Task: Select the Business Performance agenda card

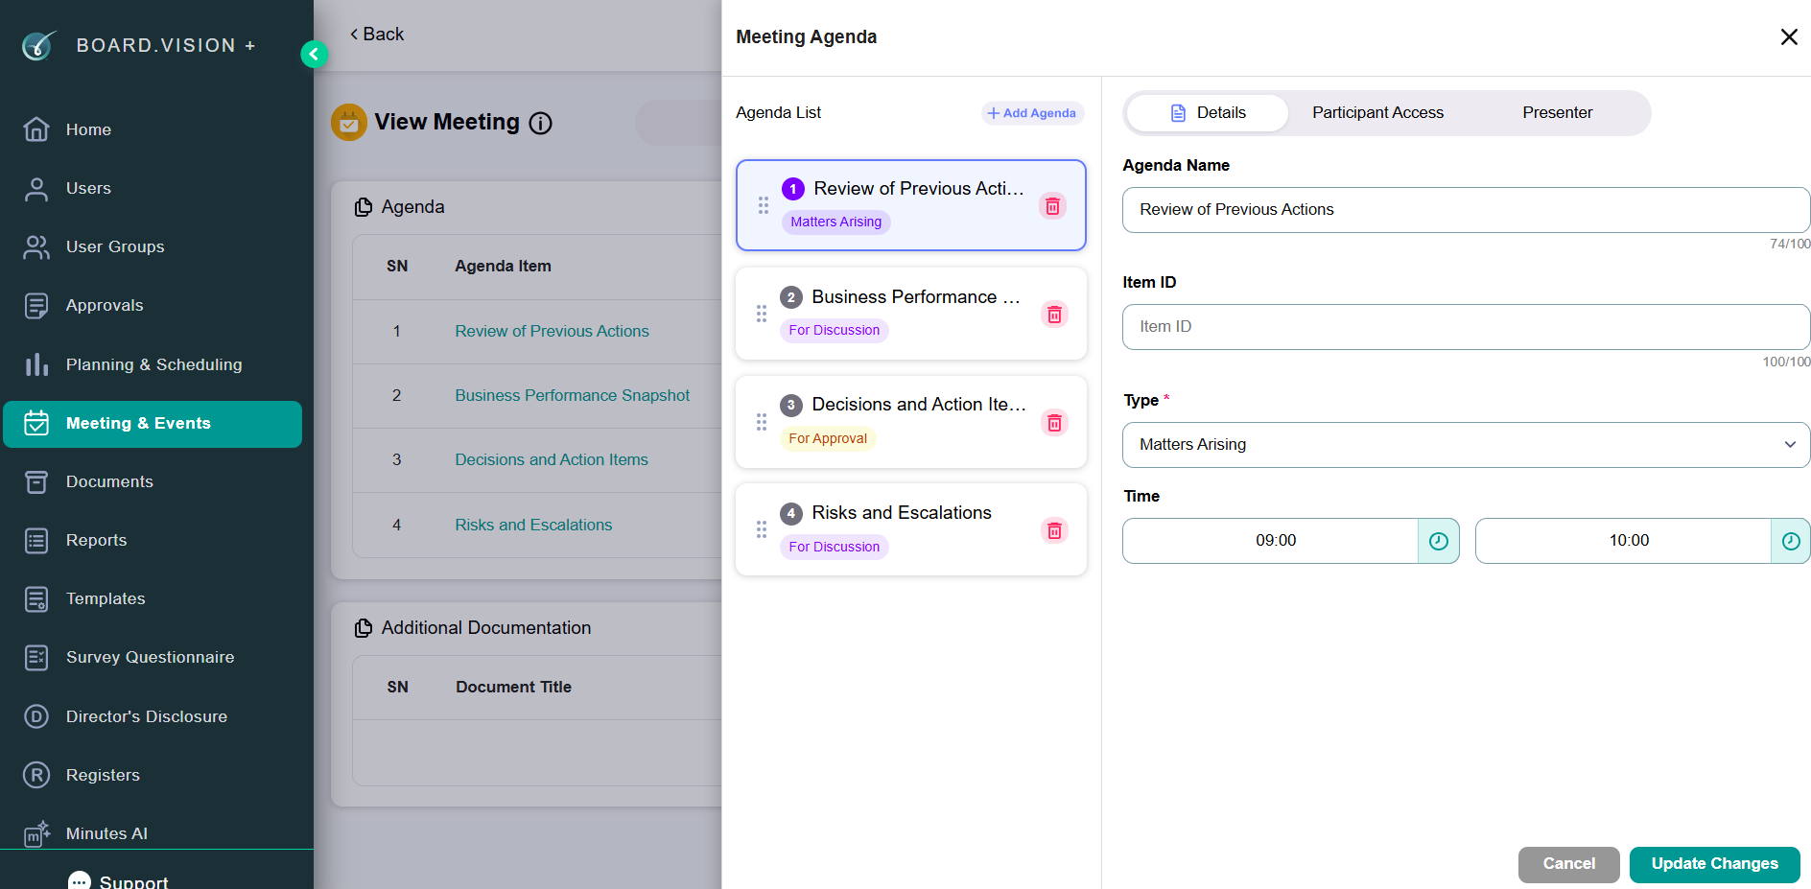Action: click(911, 314)
